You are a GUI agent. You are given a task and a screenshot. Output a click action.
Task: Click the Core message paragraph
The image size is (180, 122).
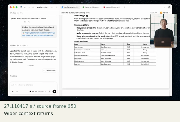point(112,20)
